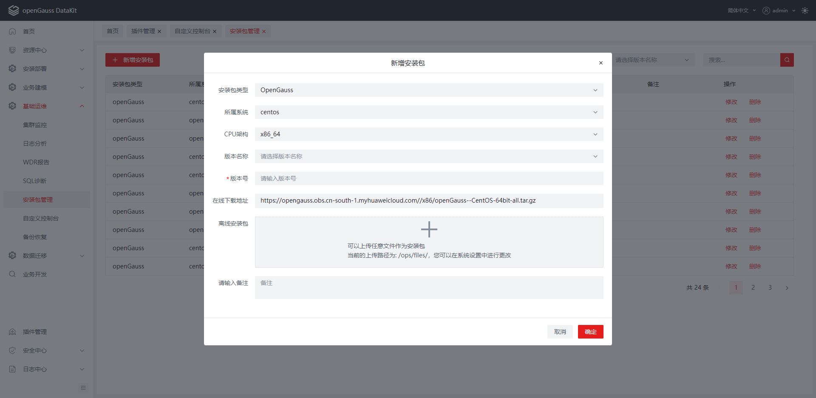Open the 版本名称 selection dropdown
Screen dimensions: 816x398
pyautogui.click(x=429, y=156)
